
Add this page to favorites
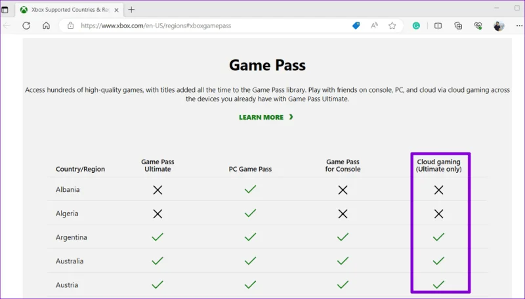pos(392,26)
